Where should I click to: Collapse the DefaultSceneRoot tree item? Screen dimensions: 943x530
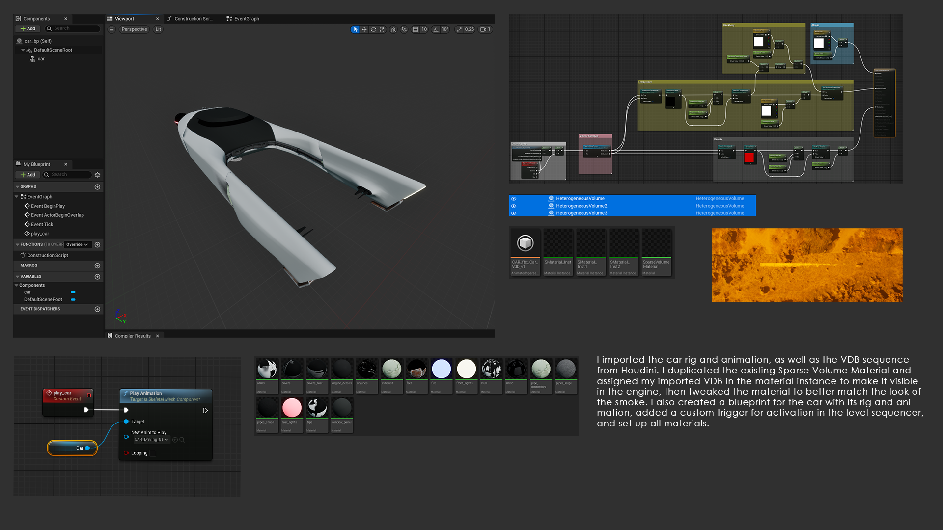click(x=23, y=50)
